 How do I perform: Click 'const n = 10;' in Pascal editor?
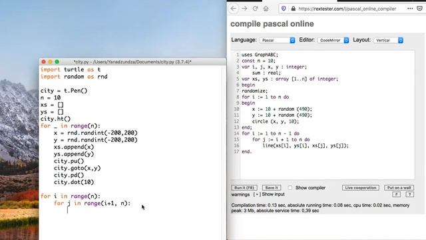[x=258, y=61]
